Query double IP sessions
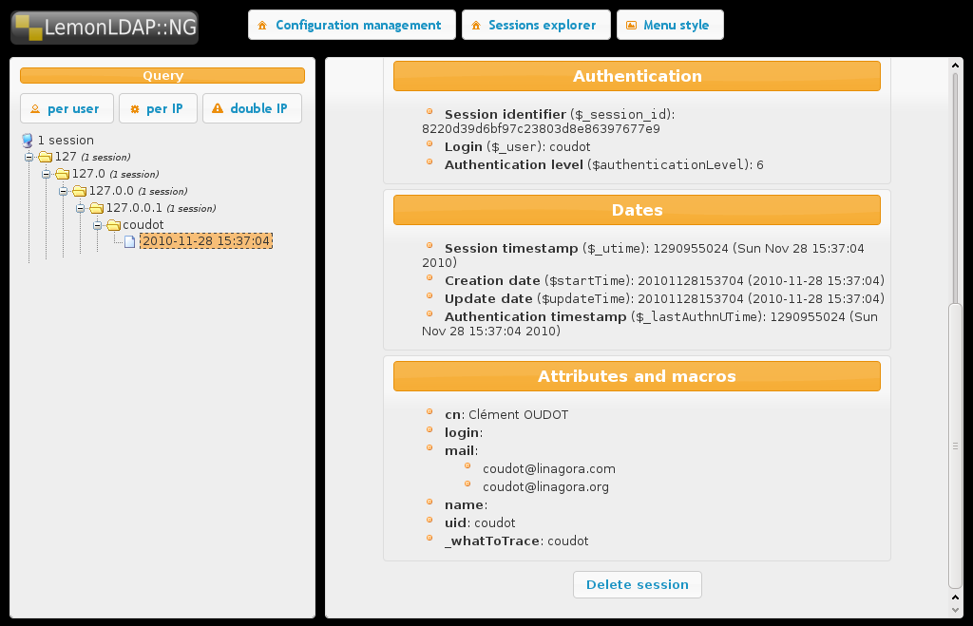973x626 pixels. pos(252,108)
